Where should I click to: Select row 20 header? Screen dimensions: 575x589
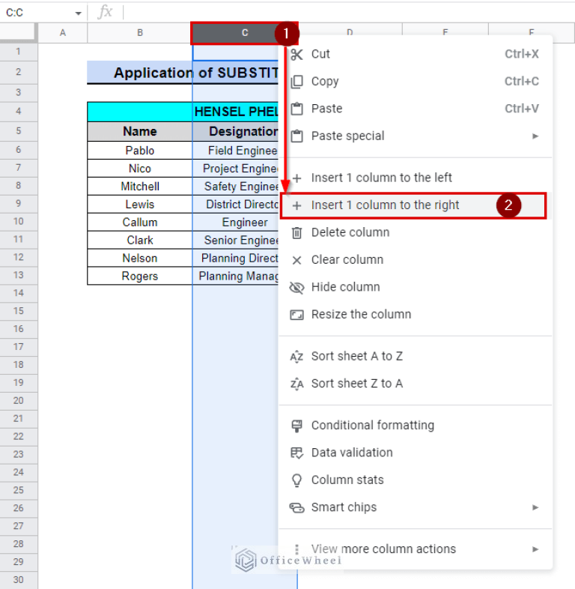pos(19,401)
